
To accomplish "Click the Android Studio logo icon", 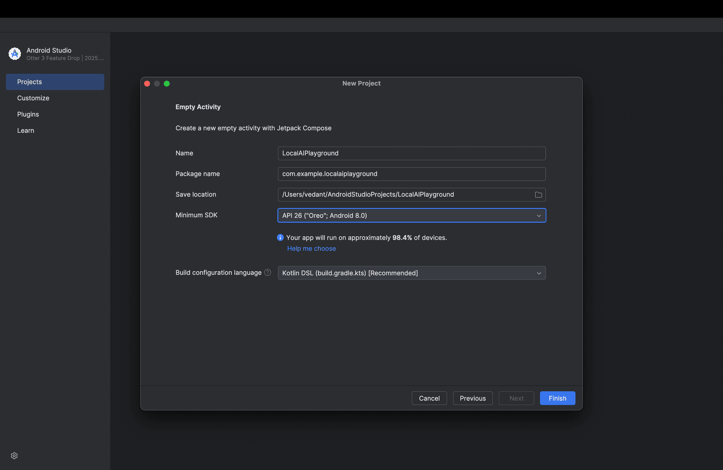I will (15, 54).
